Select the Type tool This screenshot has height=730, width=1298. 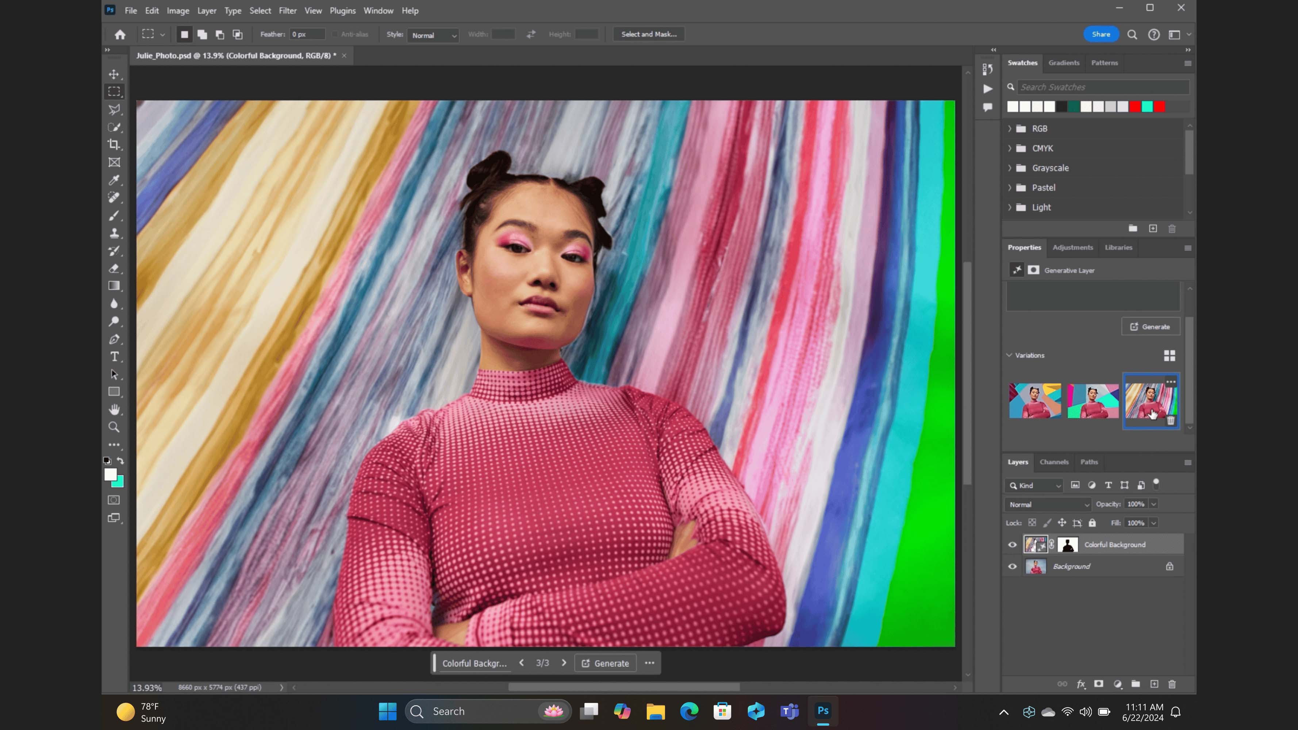click(114, 356)
